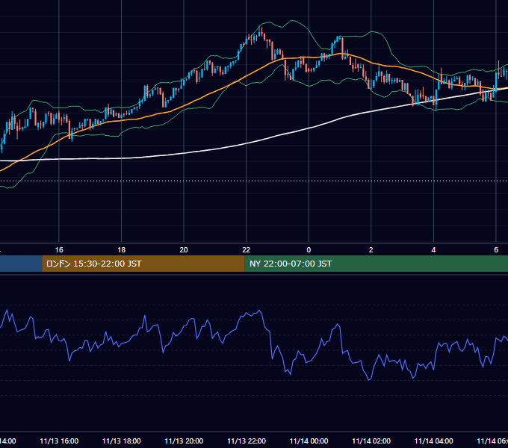Image resolution: width=508 pixels, height=448 pixels.
Task: Click the ロンドン 15:30-22:00 JST session bar
Action: 143,264
